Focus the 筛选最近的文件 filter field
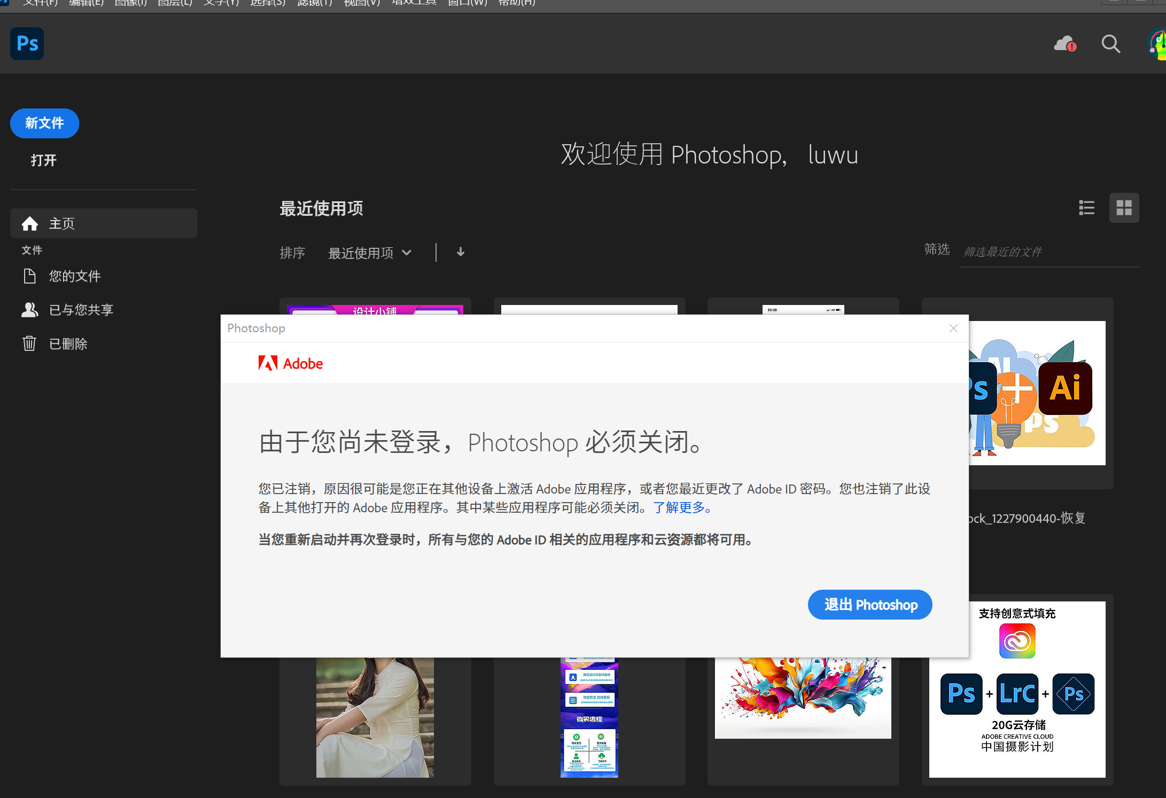 tap(1049, 252)
